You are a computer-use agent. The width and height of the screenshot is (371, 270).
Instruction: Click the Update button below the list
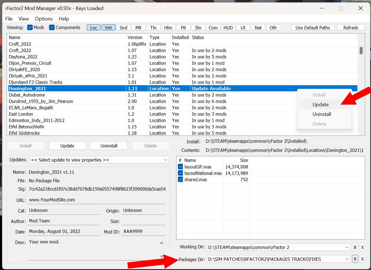67,146
